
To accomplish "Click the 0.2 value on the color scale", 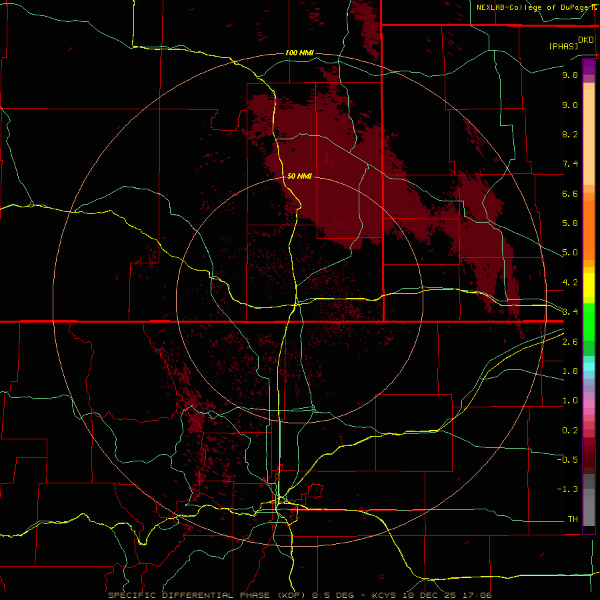I will click(x=570, y=431).
